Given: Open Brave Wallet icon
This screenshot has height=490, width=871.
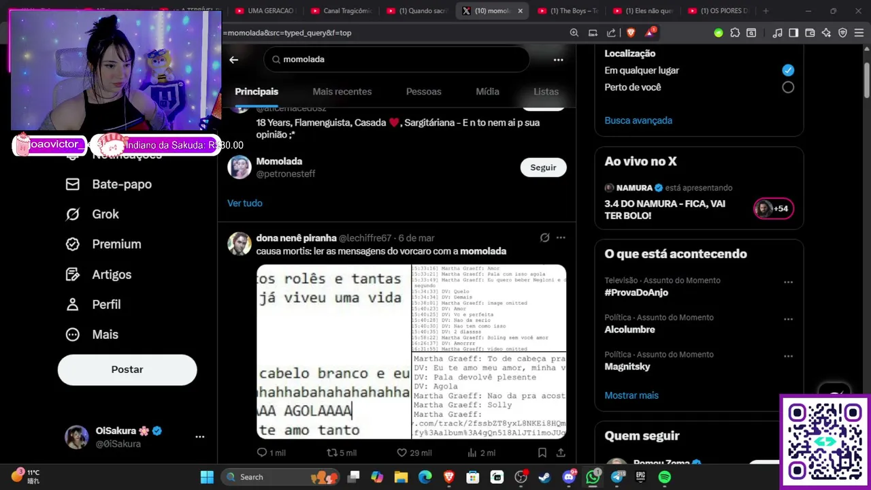Looking at the screenshot, I should click(x=810, y=33).
